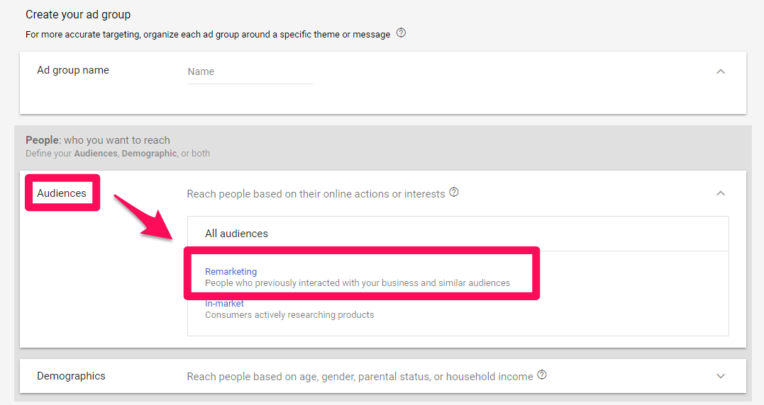Screen dimensions: 764x405
Task: Click the 'Create your ad group' heading
Action: tap(78, 15)
